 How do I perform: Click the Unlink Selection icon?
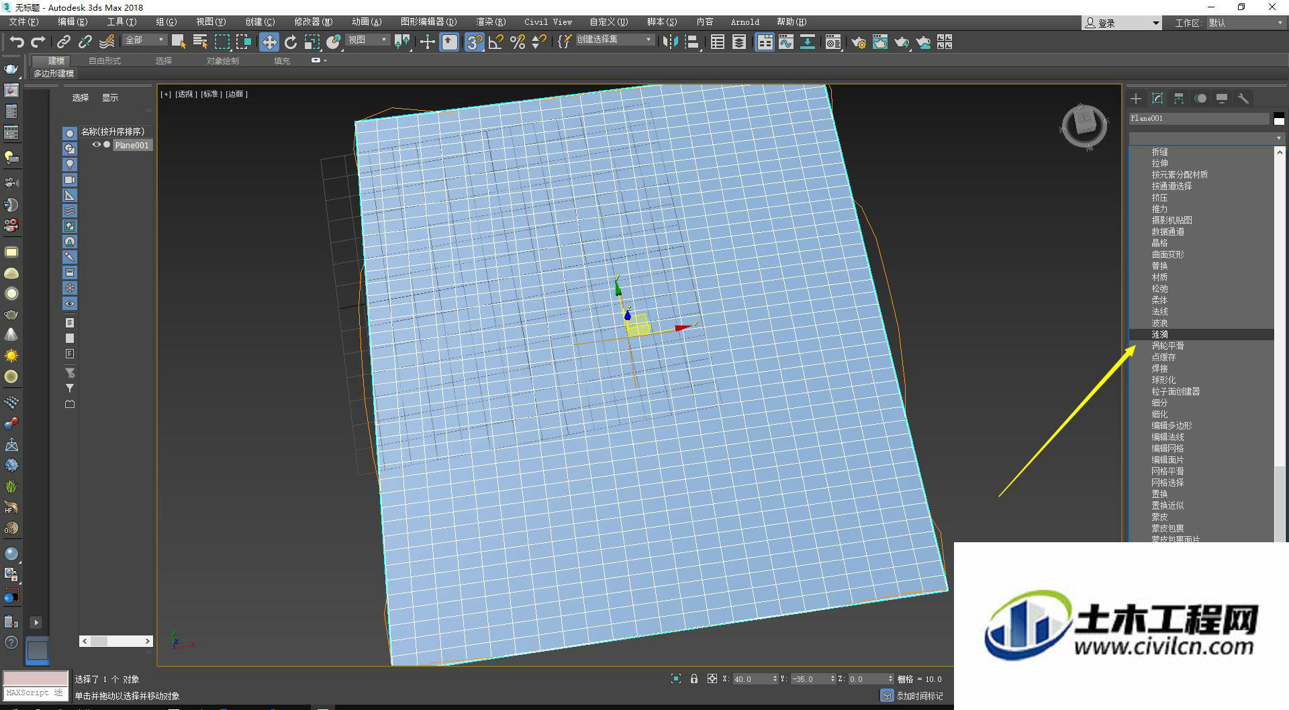click(85, 42)
